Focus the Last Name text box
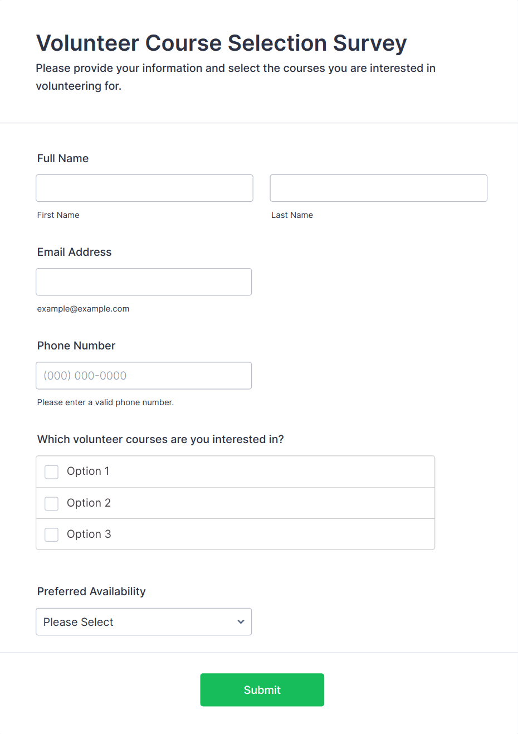The image size is (518, 734). tap(379, 188)
